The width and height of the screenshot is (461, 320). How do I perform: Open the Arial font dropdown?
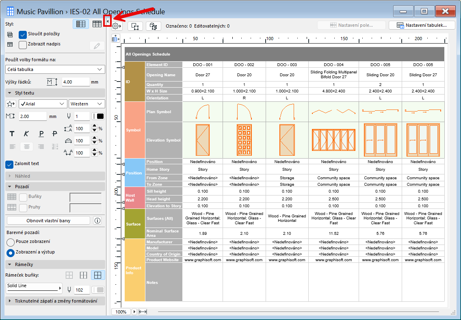[x=43, y=104]
